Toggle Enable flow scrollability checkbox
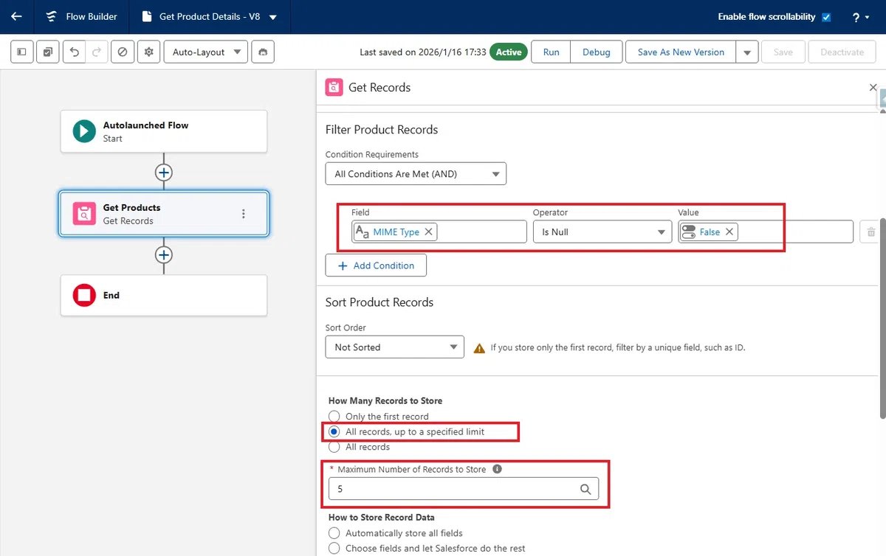 826,17
